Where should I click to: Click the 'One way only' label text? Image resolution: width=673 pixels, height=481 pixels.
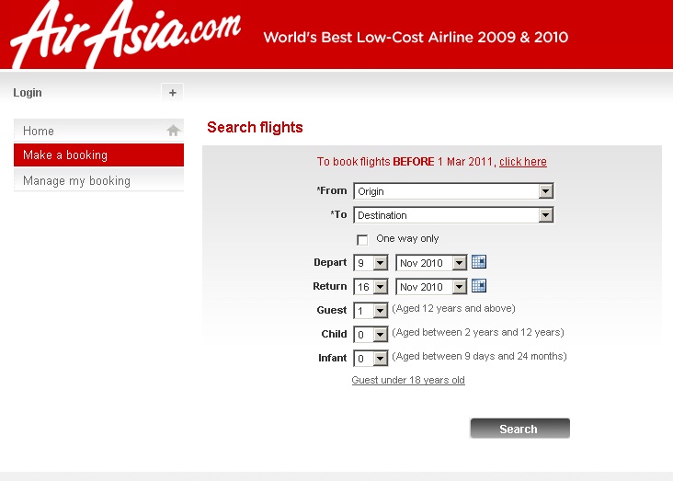[x=407, y=239]
